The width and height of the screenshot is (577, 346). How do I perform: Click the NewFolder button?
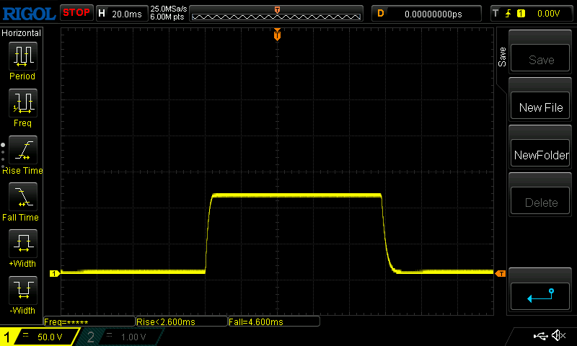[539, 154]
